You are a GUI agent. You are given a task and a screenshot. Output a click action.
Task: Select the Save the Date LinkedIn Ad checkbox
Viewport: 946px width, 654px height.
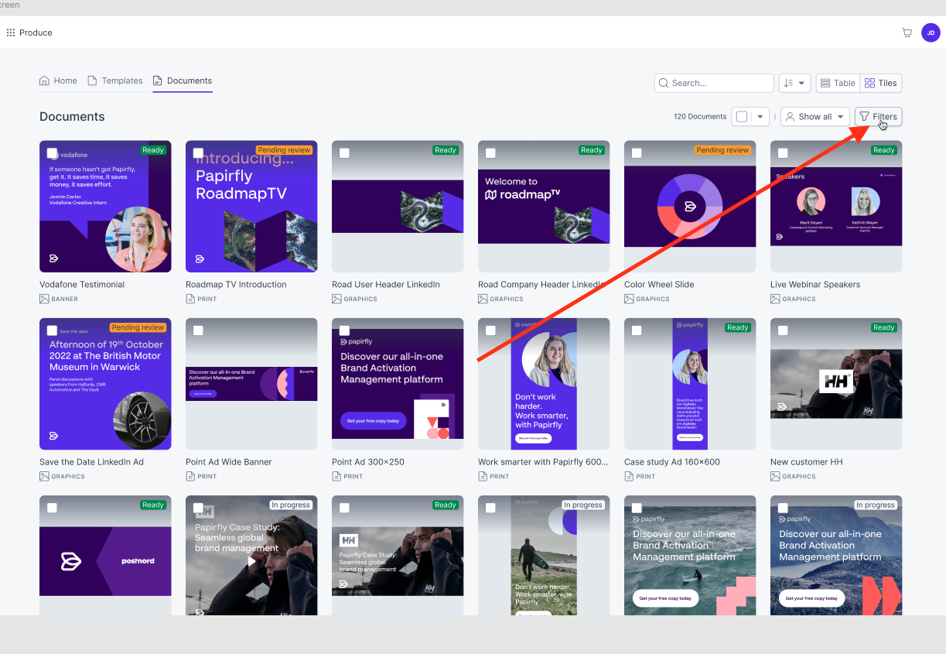click(52, 330)
